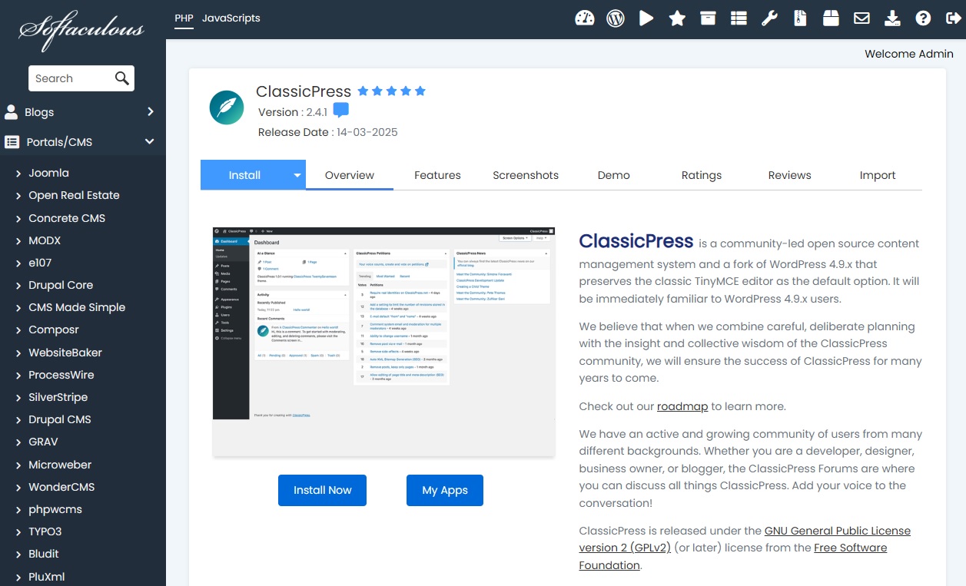Open the Install button's dropdown arrow
The image size is (966, 586).
coord(297,174)
